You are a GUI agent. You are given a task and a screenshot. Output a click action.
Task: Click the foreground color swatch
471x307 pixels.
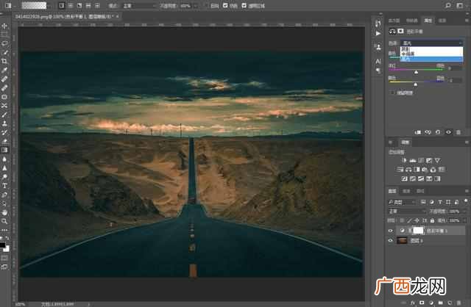coord(3,245)
